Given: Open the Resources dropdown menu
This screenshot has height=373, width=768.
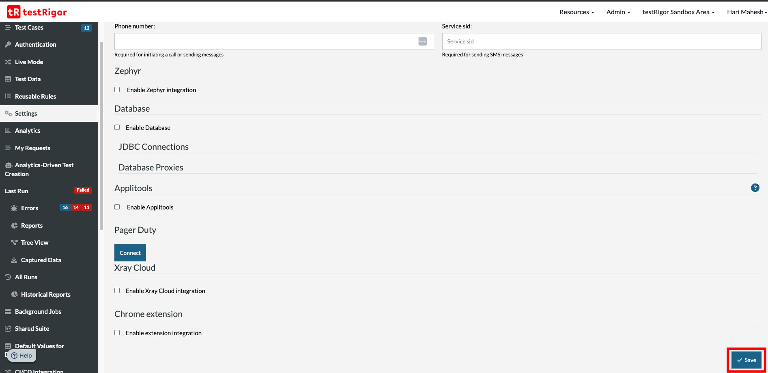Looking at the screenshot, I should tap(577, 12).
